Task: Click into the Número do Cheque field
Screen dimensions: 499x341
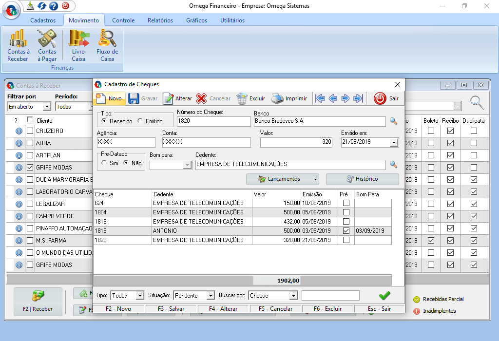Action: [213, 121]
